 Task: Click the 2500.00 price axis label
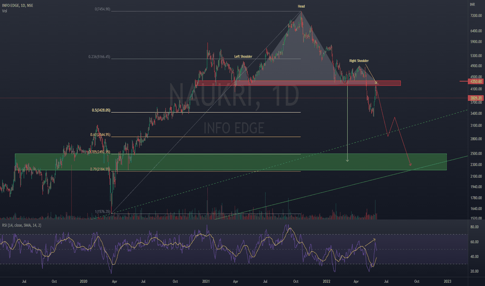476,153
